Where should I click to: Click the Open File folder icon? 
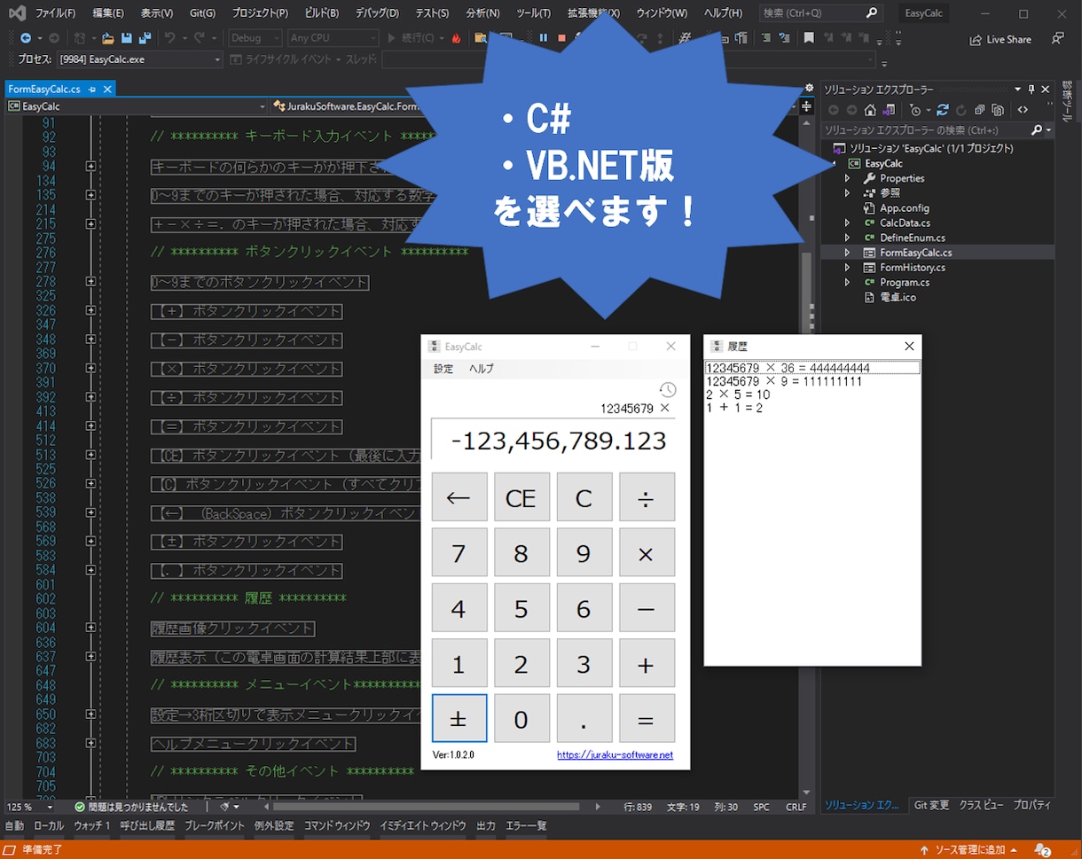click(107, 38)
